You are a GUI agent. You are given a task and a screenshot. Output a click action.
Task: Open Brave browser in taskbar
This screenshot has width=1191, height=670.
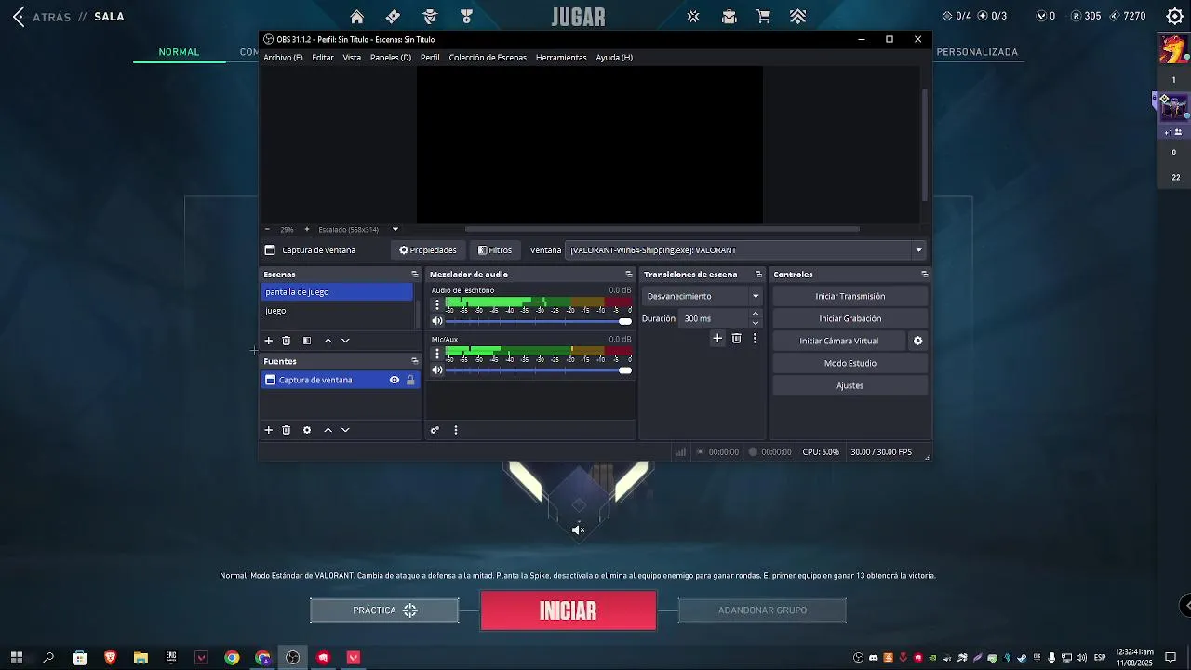(x=111, y=658)
